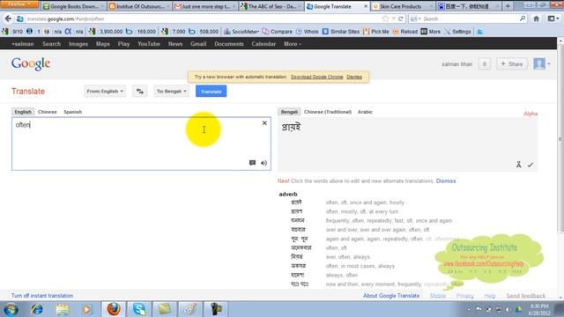The image size is (564, 317).
Task: Select Arabic as the target language
Action: (365, 112)
